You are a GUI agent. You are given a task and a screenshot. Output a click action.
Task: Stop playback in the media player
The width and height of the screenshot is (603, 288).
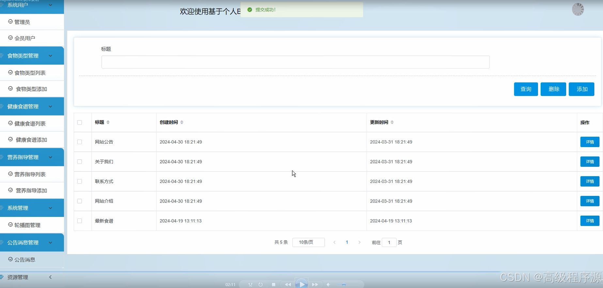[273, 284]
